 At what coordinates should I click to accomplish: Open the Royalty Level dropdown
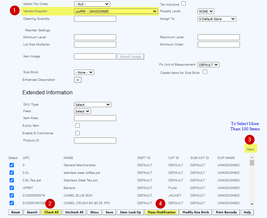click(x=206, y=11)
